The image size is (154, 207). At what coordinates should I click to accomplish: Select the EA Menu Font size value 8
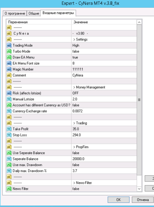coord(73,63)
